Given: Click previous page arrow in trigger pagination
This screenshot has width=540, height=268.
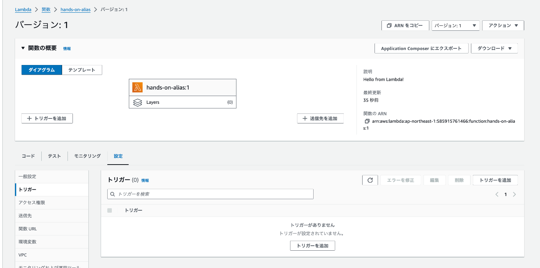Looking at the screenshot, I should tap(497, 194).
